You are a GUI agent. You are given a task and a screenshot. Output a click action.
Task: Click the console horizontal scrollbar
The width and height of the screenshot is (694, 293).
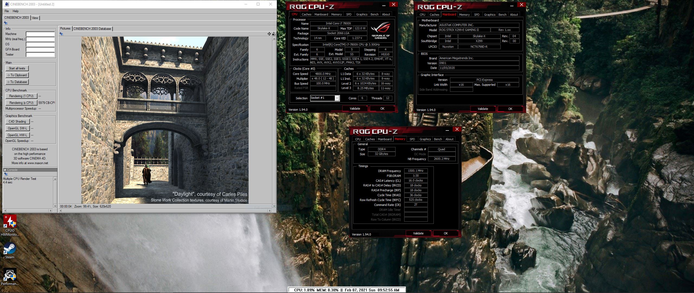click(28, 211)
